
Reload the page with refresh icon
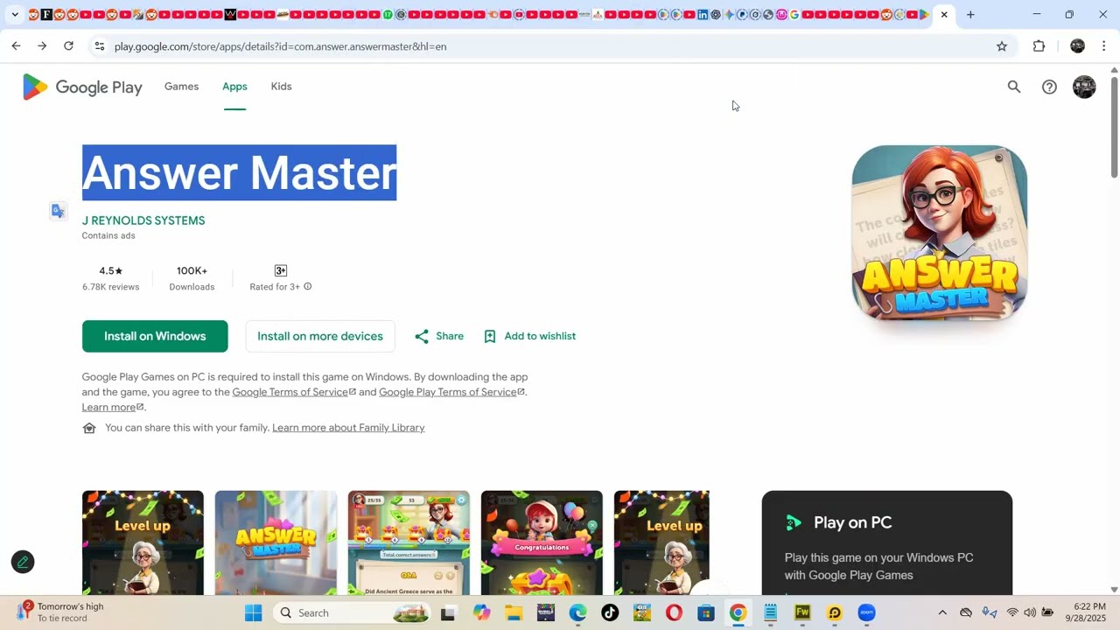coord(68,46)
